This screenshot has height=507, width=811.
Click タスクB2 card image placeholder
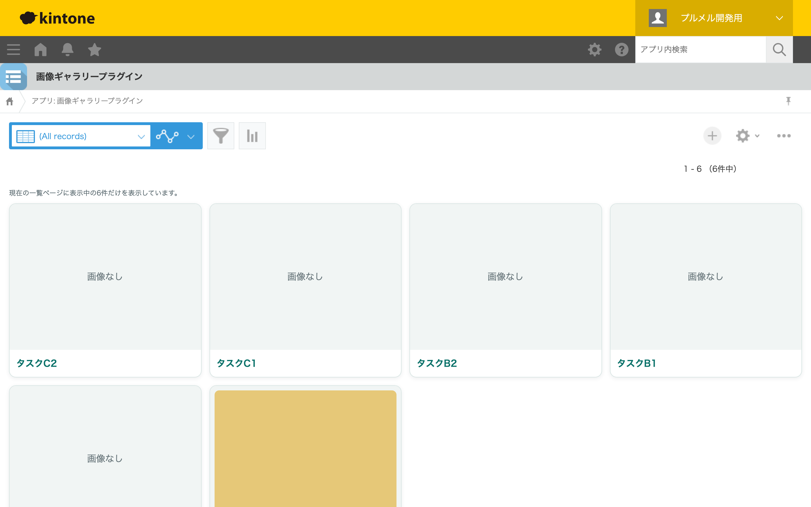[x=505, y=277]
